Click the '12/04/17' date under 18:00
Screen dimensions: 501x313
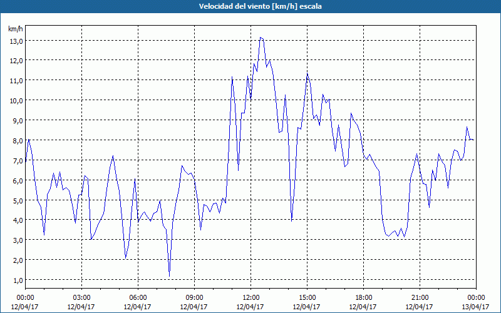[x=363, y=307]
